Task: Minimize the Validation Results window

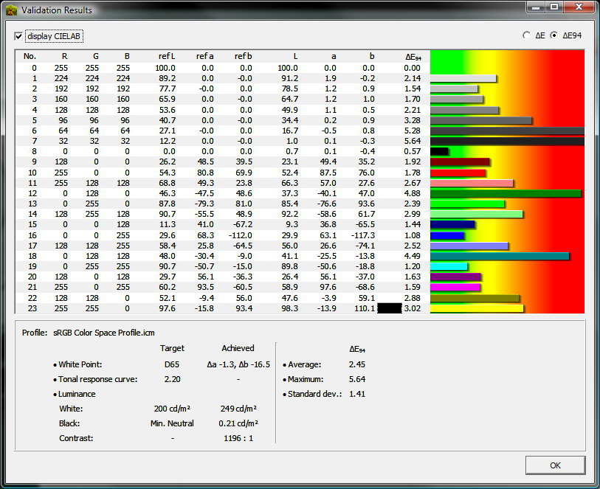Action: point(537,8)
